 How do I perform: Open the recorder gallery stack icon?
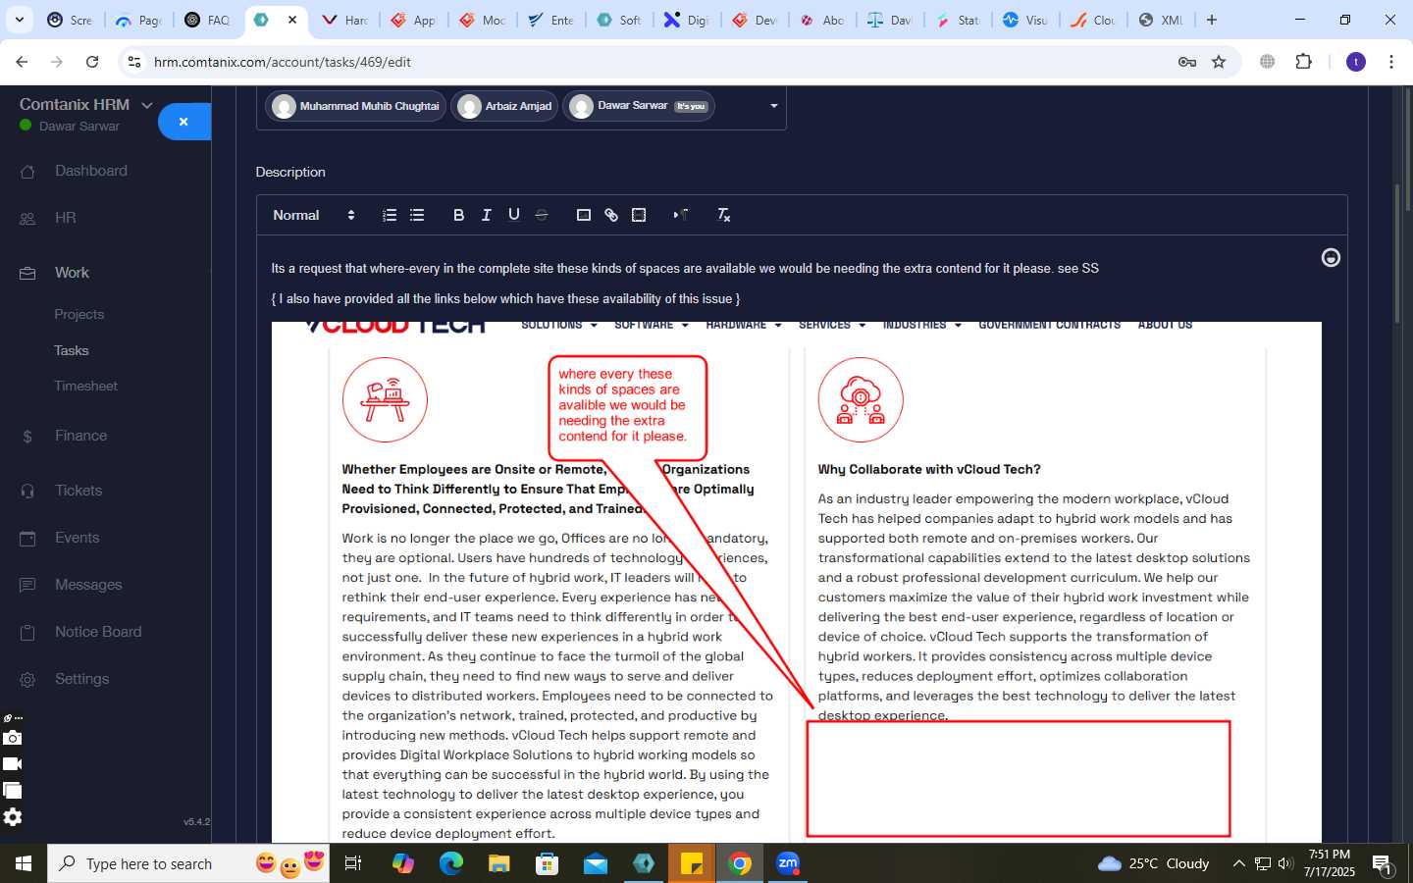[12, 791]
